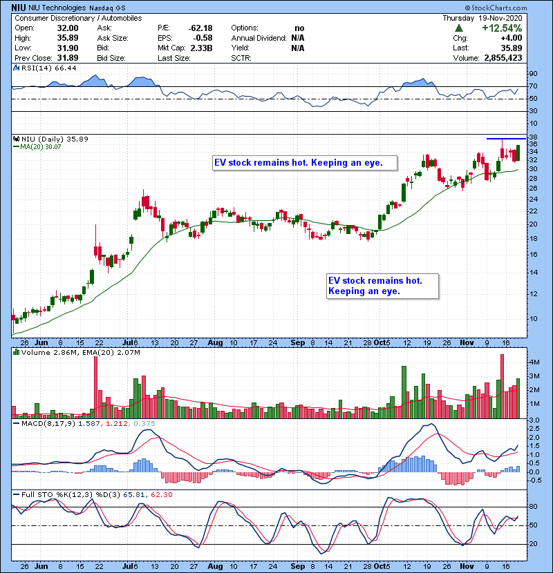Click the NIU Technologies company name
The height and width of the screenshot is (573, 553).
pos(57,8)
